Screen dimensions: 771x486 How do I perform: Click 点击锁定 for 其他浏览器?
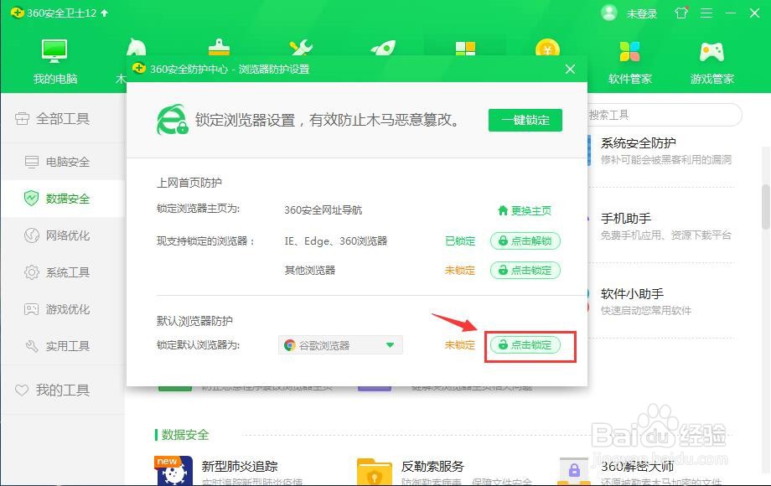[x=525, y=271]
